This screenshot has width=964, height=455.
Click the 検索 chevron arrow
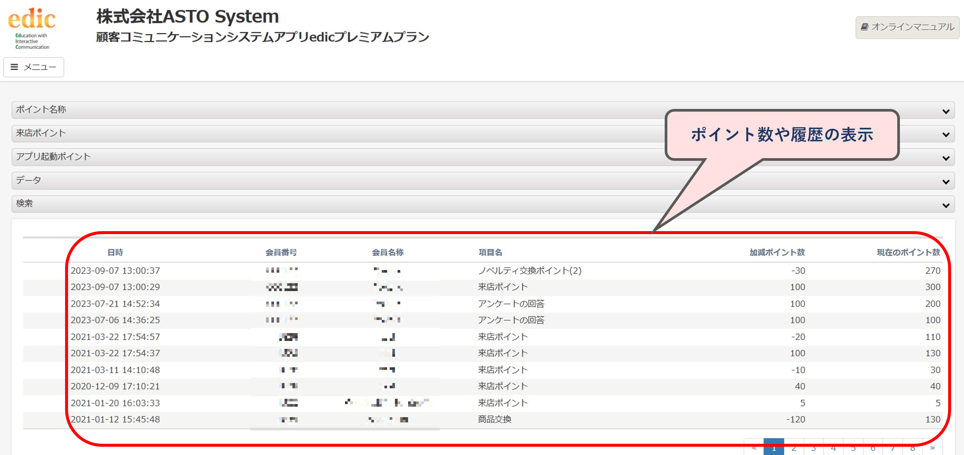click(945, 205)
